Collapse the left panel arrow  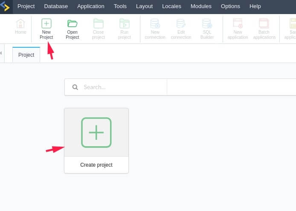click(x=1, y=53)
